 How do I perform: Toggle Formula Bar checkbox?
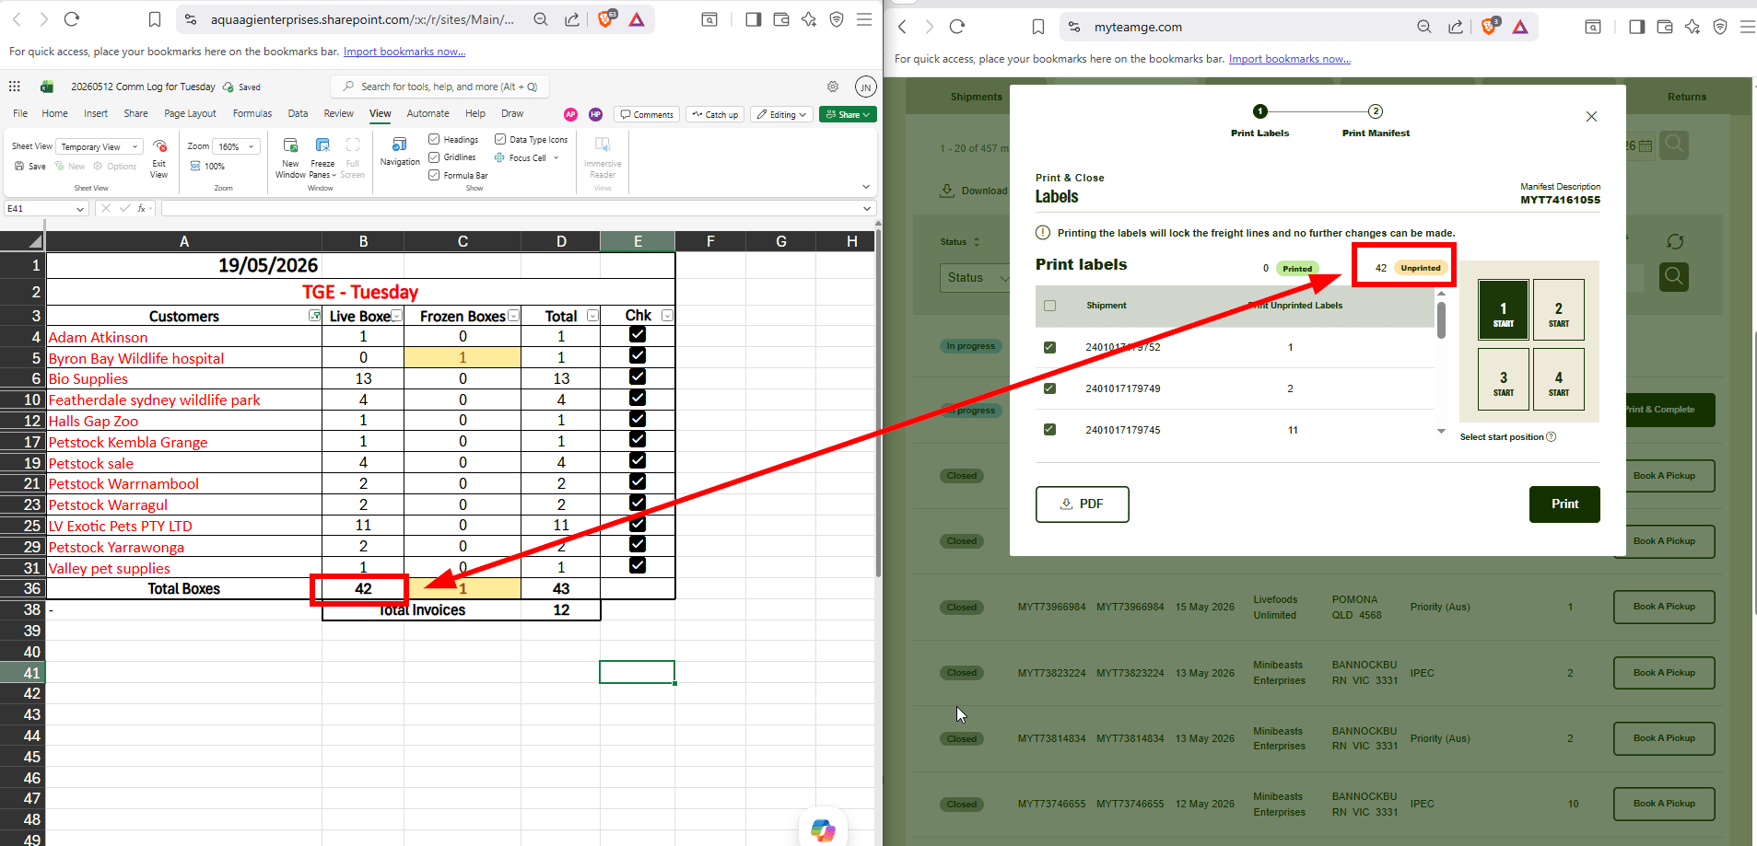tap(434, 175)
